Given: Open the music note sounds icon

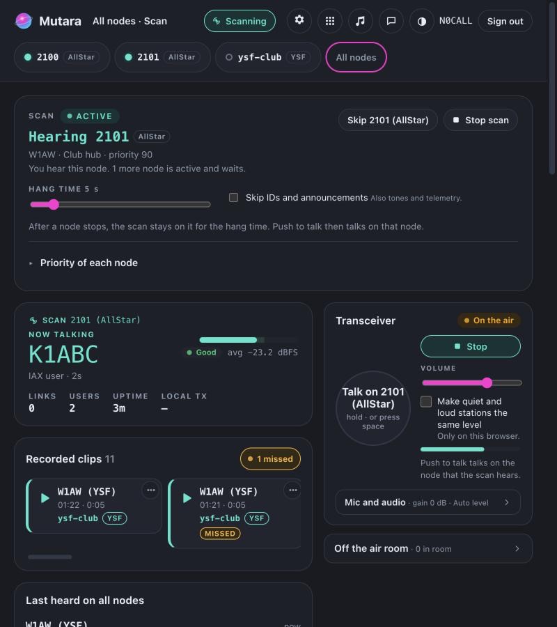Looking at the screenshot, I should point(361,21).
